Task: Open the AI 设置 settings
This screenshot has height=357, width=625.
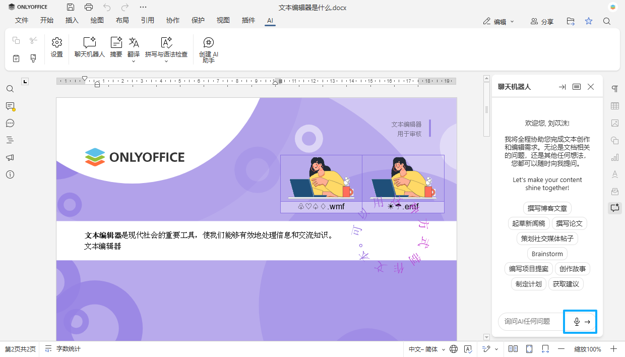Action: pyautogui.click(x=56, y=48)
